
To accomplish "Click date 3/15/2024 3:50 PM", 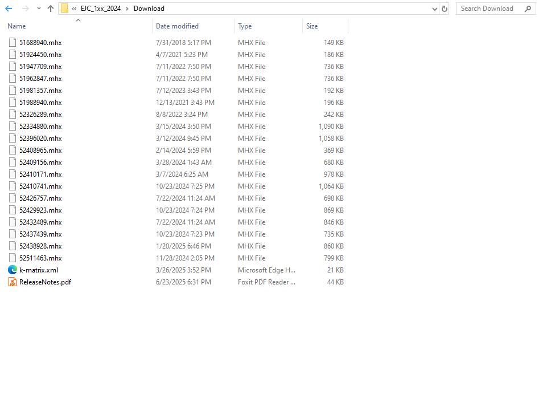I will 183,126.
